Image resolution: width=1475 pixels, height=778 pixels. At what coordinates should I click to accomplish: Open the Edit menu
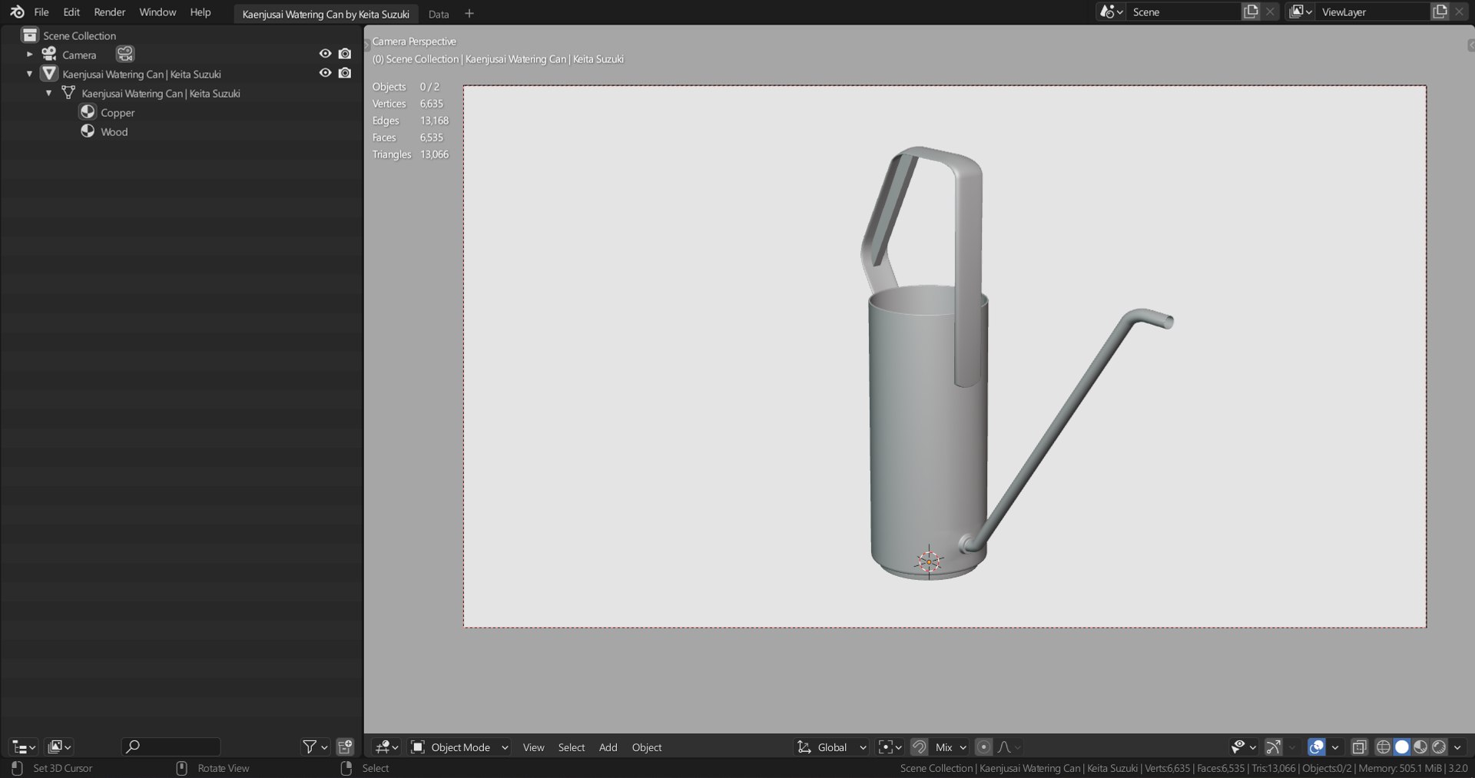click(71, 12)
